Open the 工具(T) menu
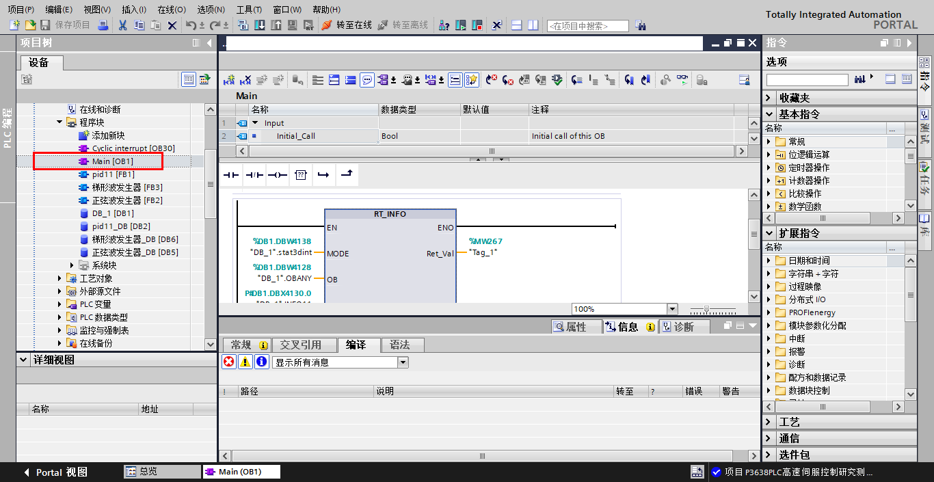The width and height of the screenshot is (934, 482). point(249,10)
